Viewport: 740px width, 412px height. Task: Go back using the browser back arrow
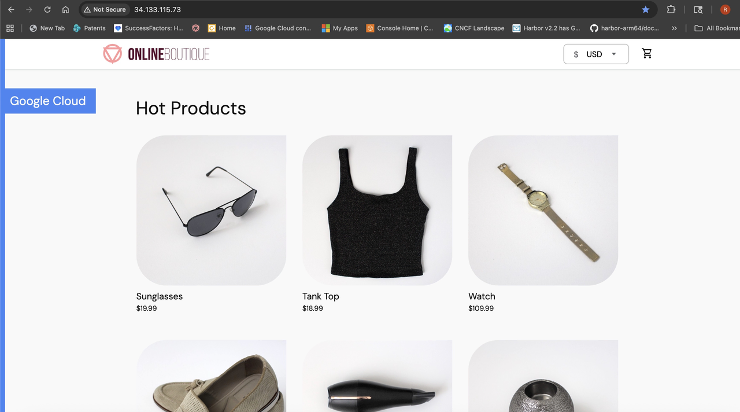(x=11, y=10)
